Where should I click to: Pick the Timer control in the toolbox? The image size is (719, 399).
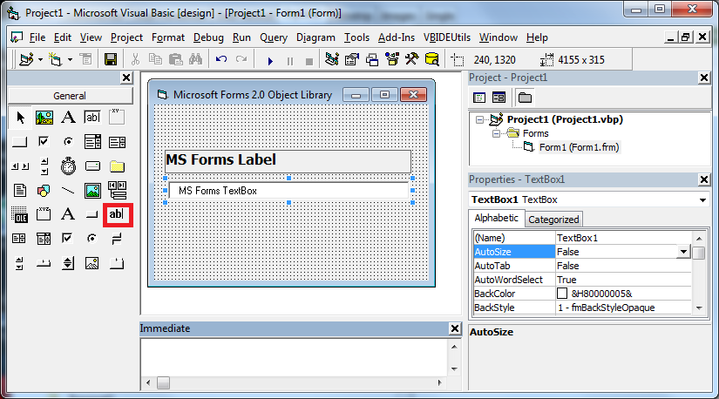68,166
